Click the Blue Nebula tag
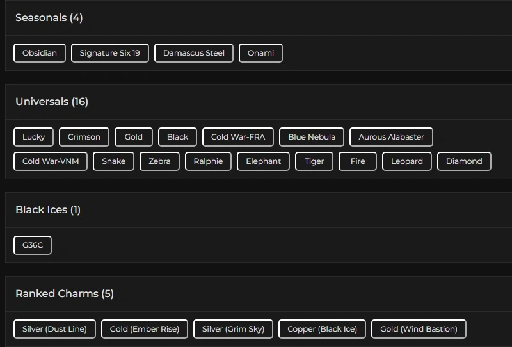Screen dimensions: 512x347 (x=312, y=137)
